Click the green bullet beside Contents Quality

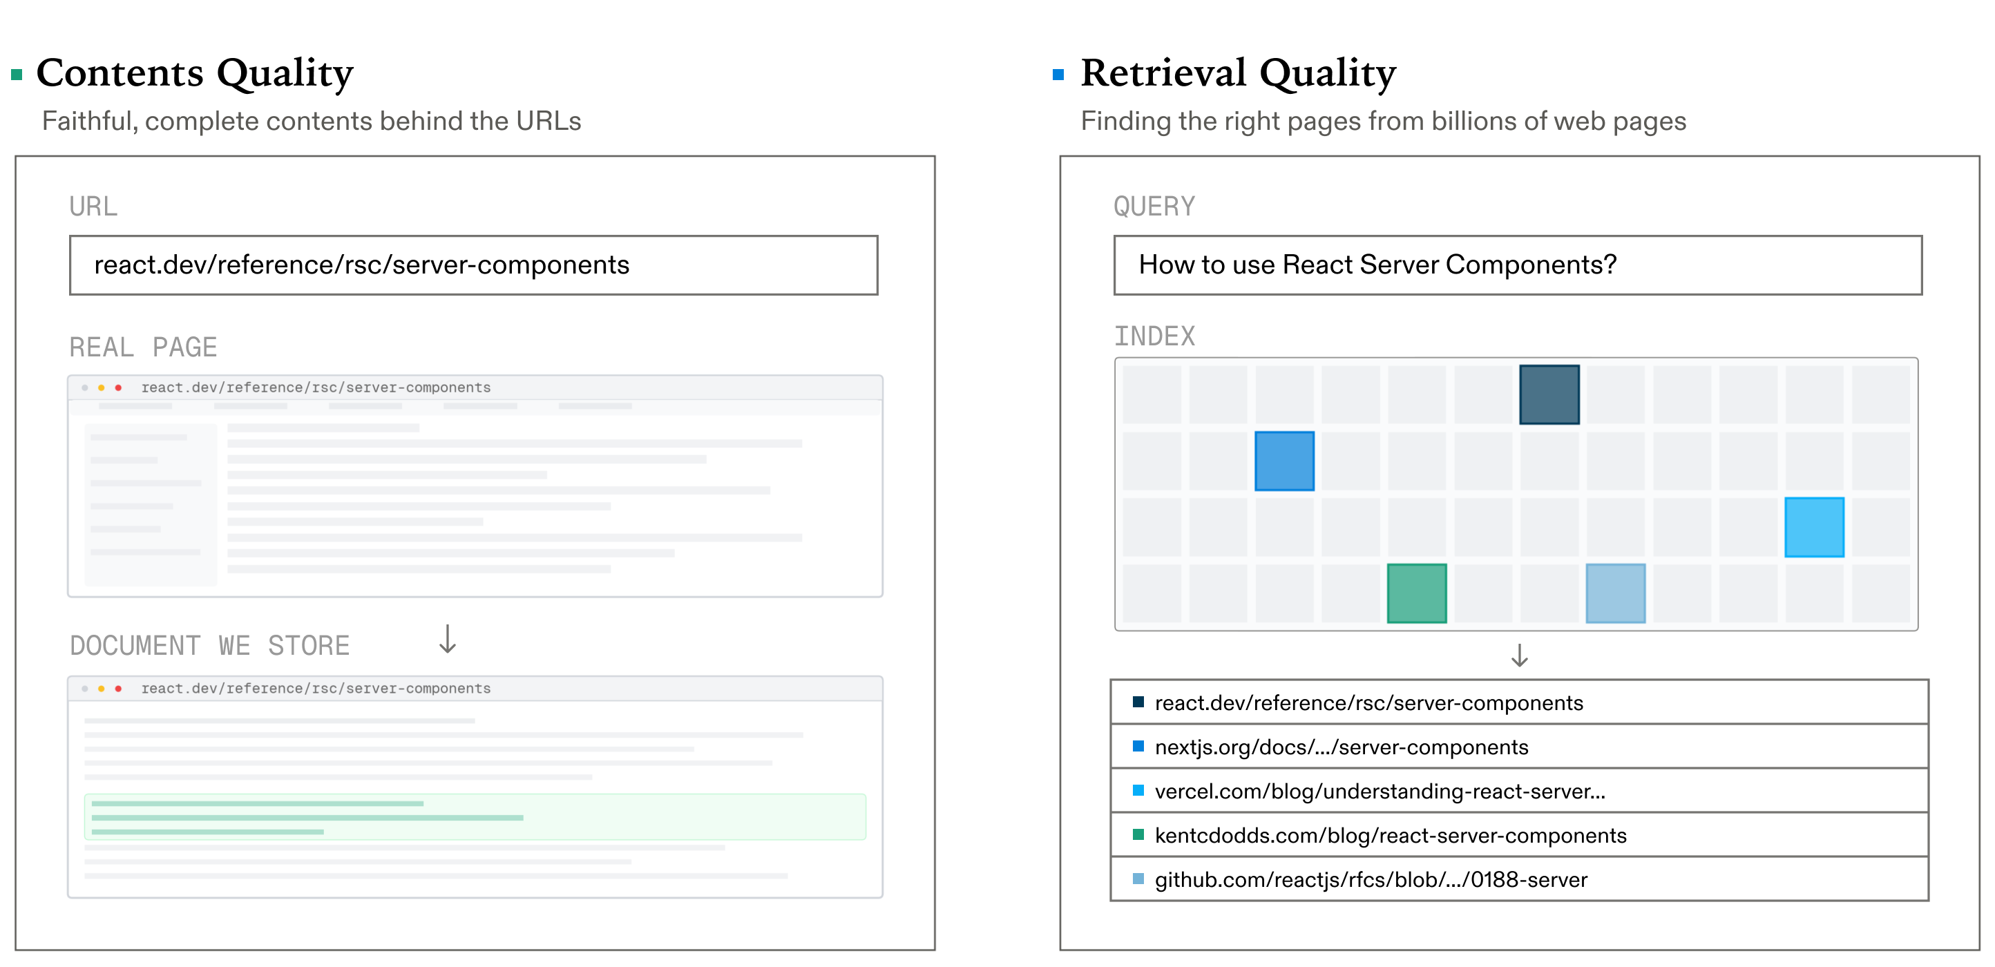(17, 75)
